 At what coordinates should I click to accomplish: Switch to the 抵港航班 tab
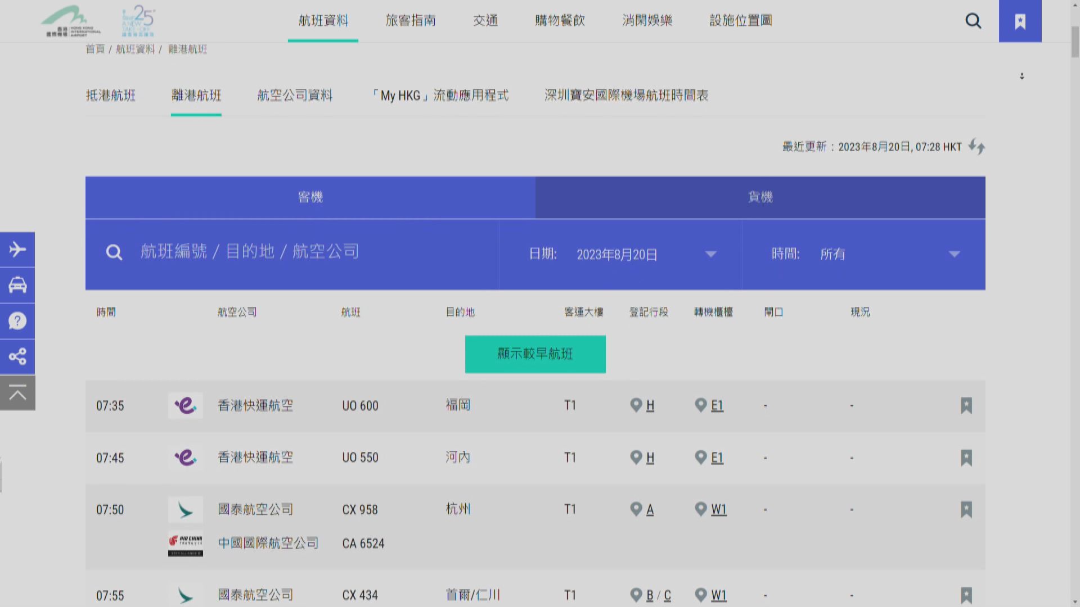111,96
